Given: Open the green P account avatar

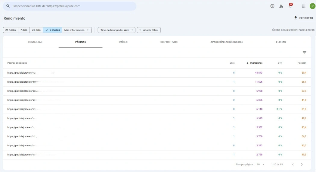Looking at the screenshot, I should (x=312, y=6).
